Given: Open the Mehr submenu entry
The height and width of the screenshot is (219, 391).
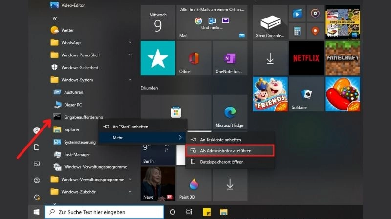Looking at the screenshot, I should pyautogui.click(x=142, y=138).
